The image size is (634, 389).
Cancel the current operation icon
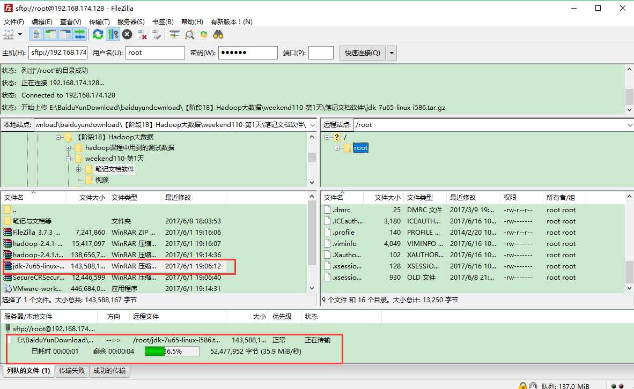[127, 34]
